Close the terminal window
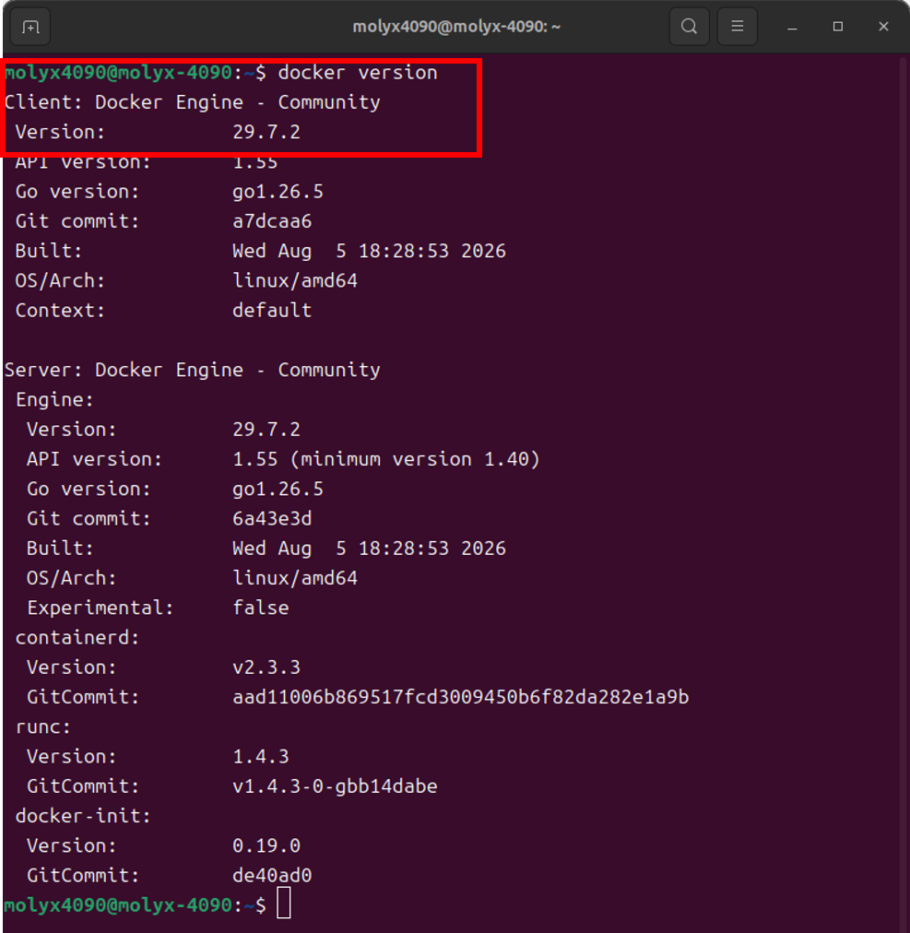Image resolution: width=910 pixels, height=933 pixels. [884, 27]
